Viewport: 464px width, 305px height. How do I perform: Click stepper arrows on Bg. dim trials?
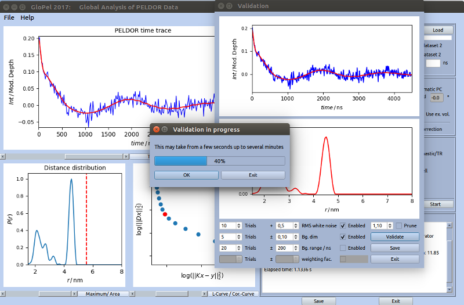(x=238, y=237)
